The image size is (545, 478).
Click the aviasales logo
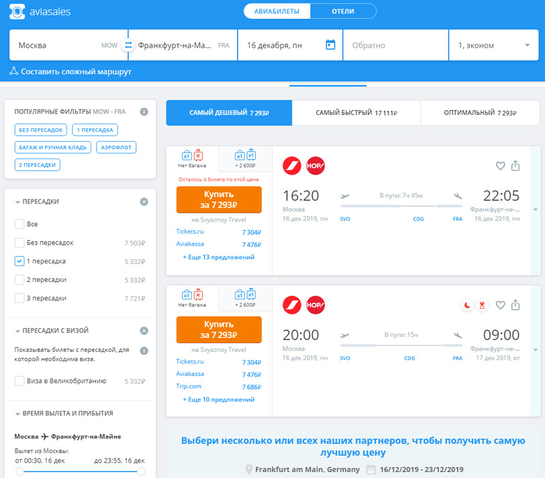[x=40, y=11]
